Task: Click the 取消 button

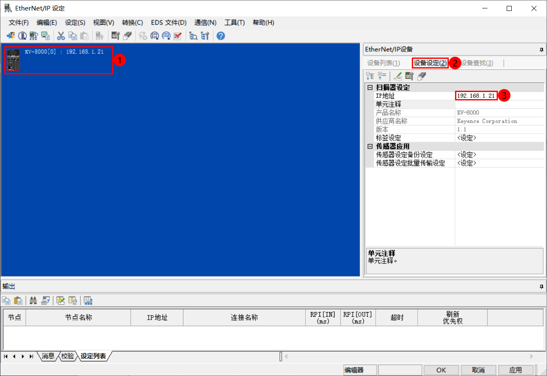Action: [x=479, y=370]
